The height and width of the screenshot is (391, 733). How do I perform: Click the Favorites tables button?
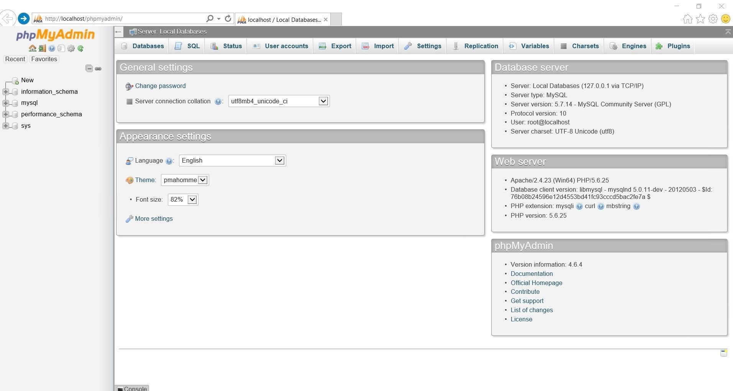point(44,59)
